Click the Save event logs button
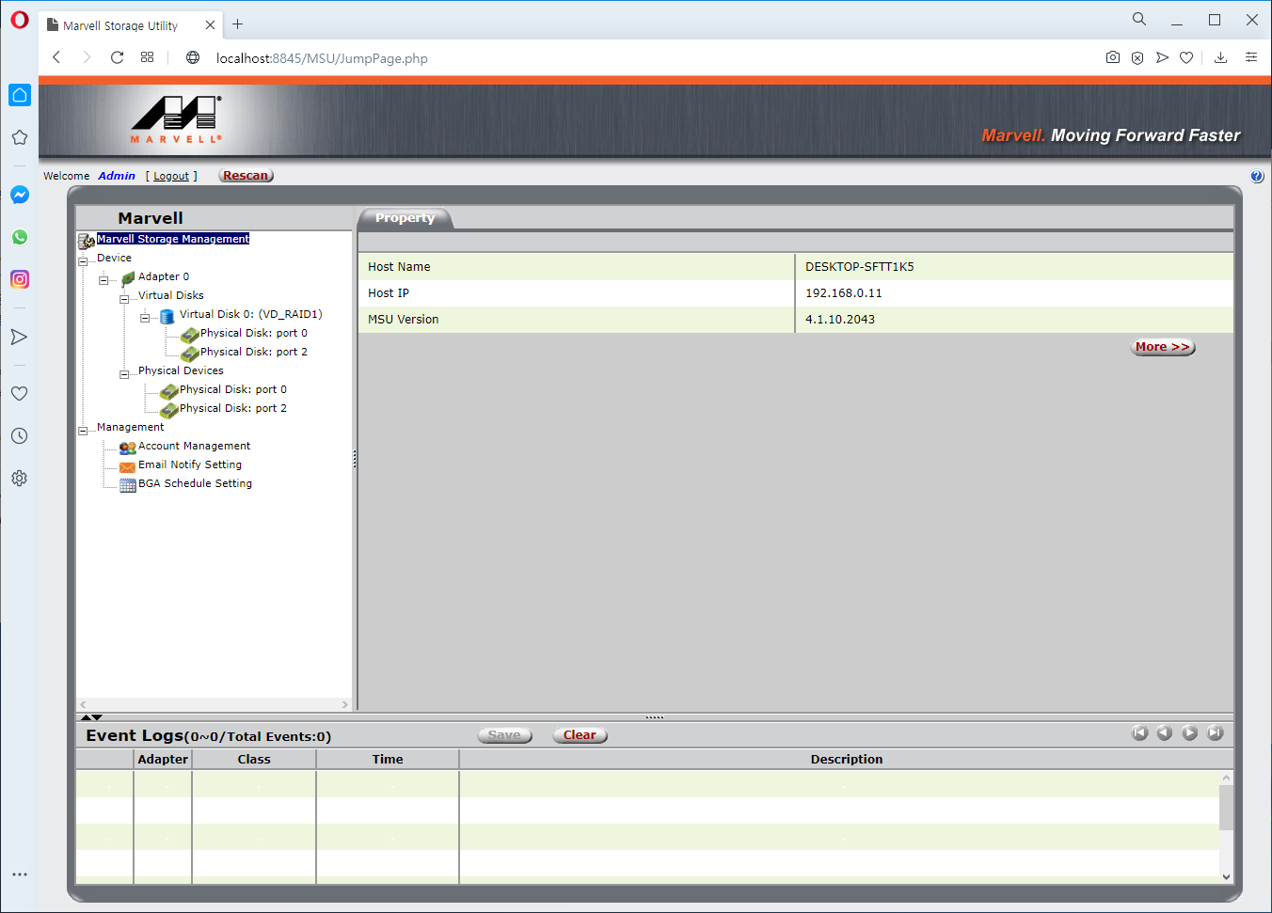 click(x=504, y=735)
